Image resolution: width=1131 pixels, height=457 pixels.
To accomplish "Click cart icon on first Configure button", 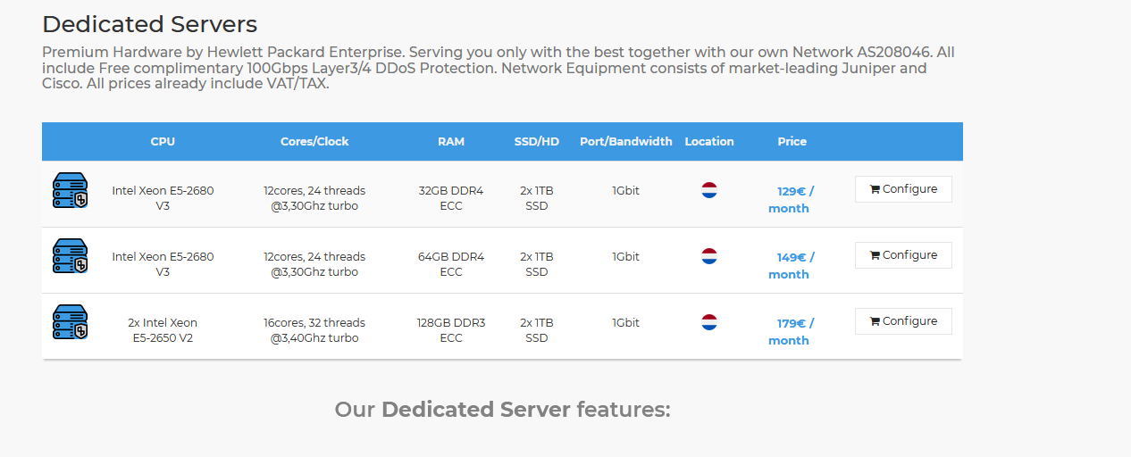I will tap(875, 189).
